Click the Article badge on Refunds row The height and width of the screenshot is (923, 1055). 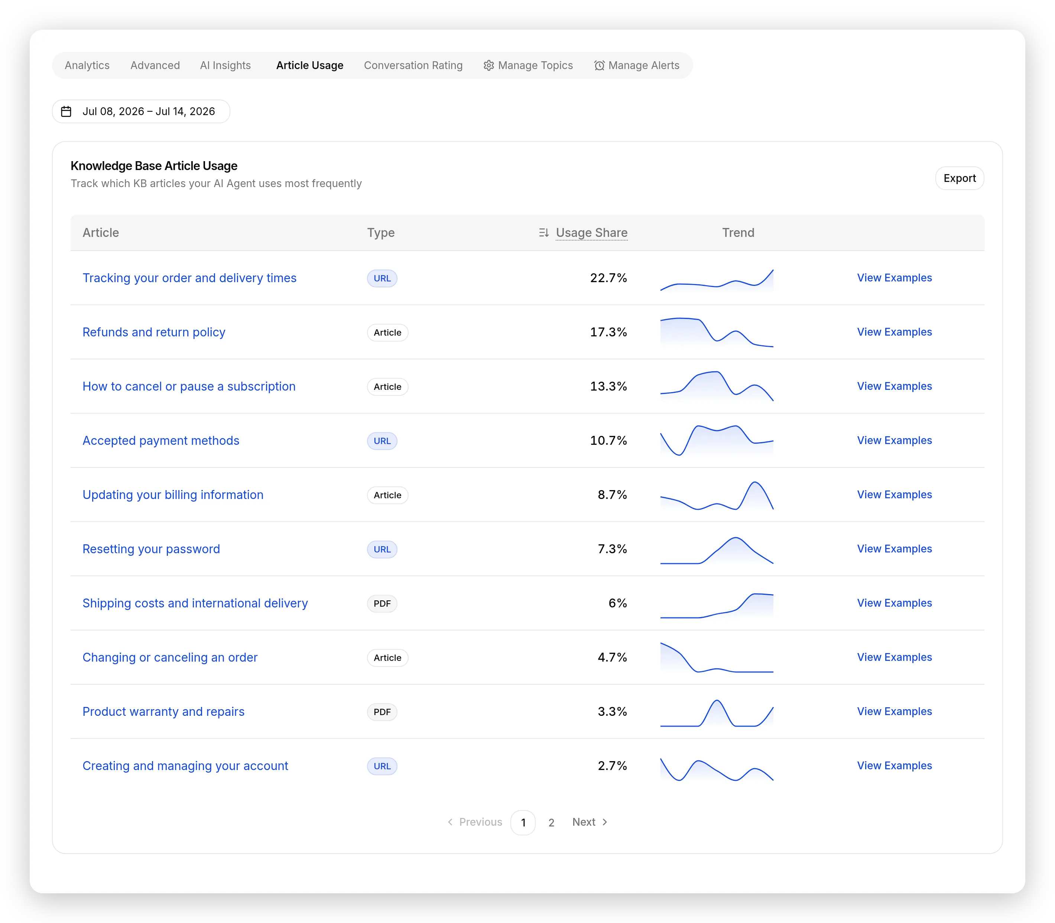[387, 333]
